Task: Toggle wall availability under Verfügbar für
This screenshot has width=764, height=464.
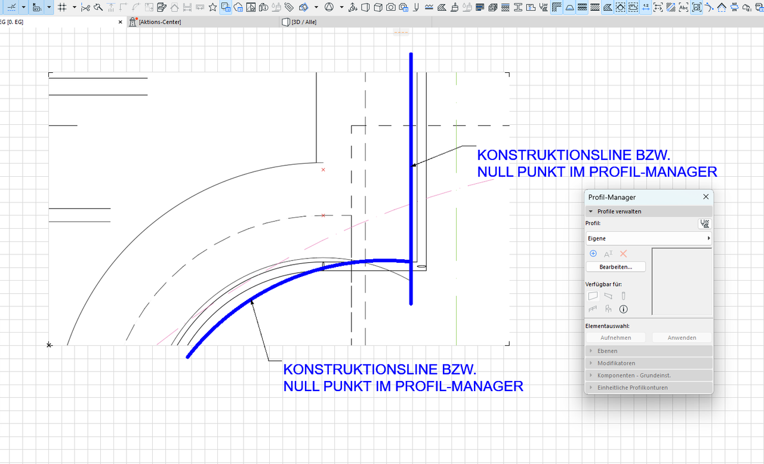Action: coord(593,296)
